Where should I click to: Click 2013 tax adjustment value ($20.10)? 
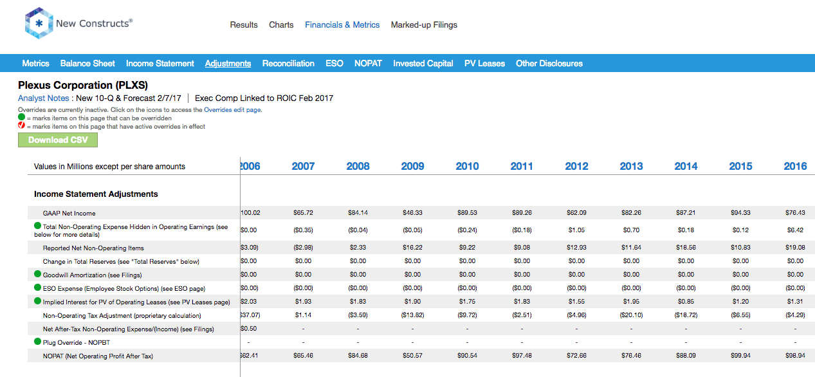[x=631, y=315]
